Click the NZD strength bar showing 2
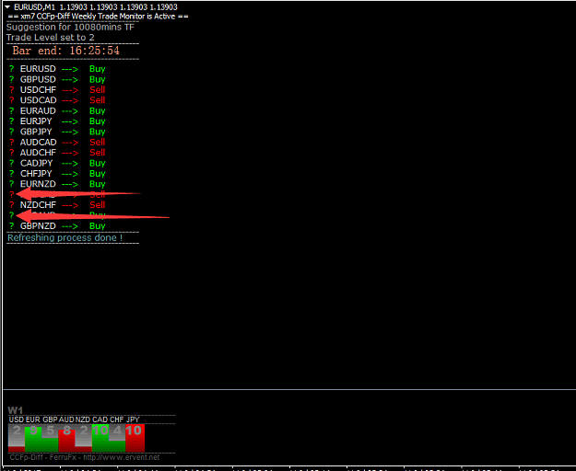576x471 pixels. tap(83, 438)
